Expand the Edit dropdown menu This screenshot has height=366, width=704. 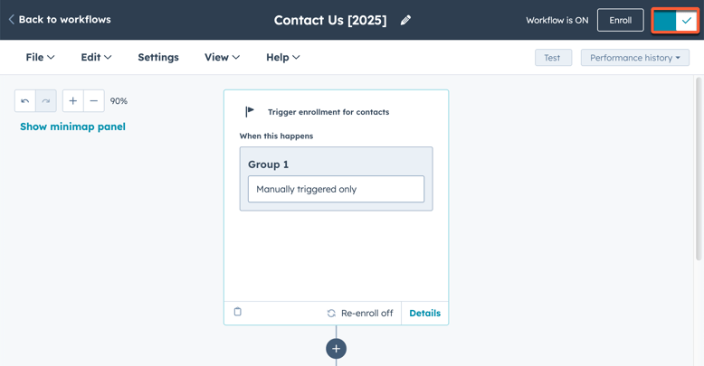tap(96, 57)
